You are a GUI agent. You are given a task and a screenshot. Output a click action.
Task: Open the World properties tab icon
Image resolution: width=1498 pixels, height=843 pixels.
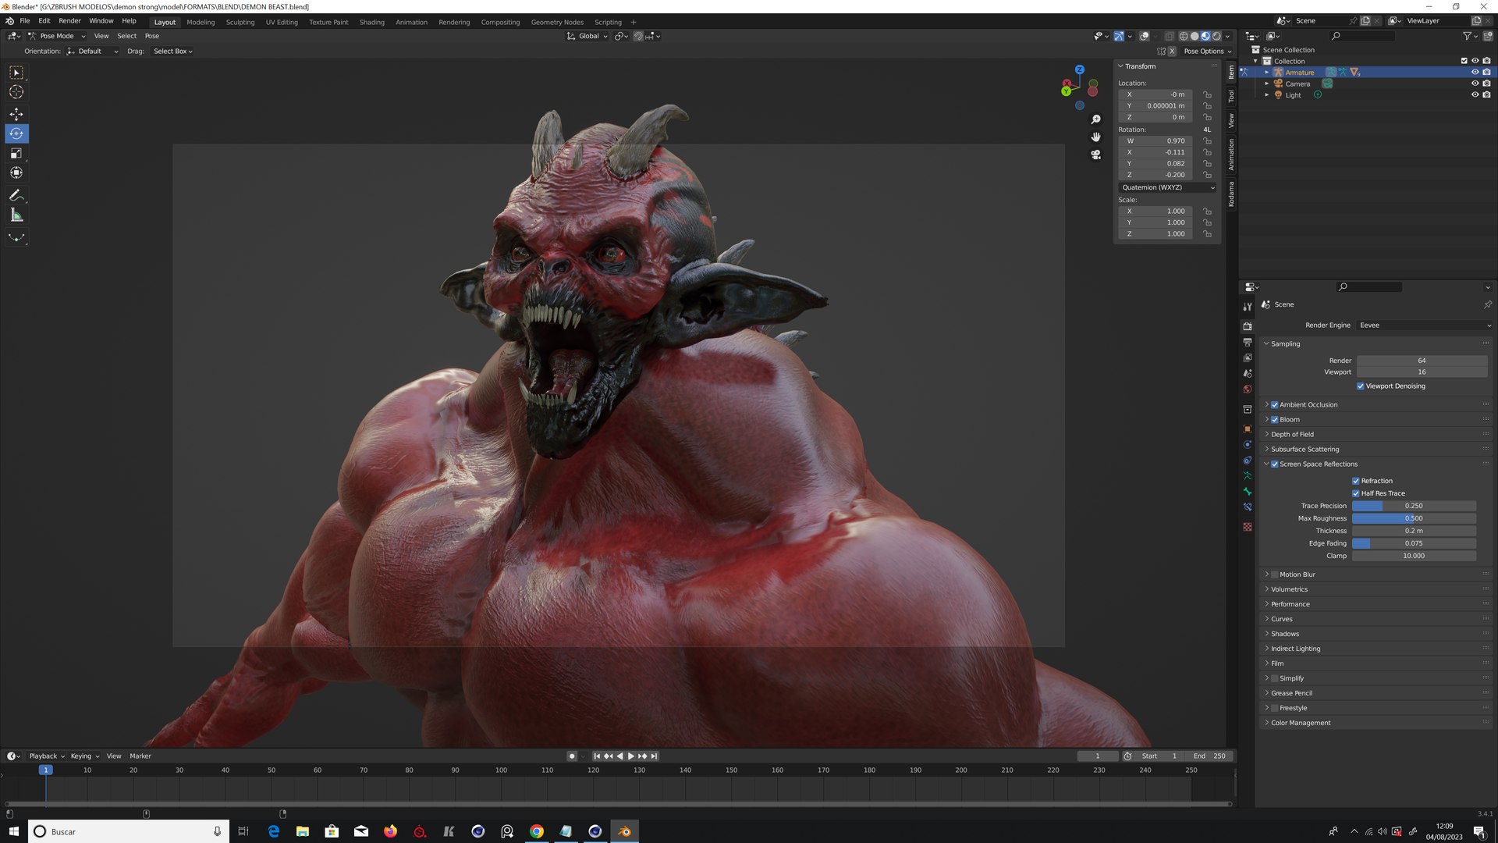1248,389
